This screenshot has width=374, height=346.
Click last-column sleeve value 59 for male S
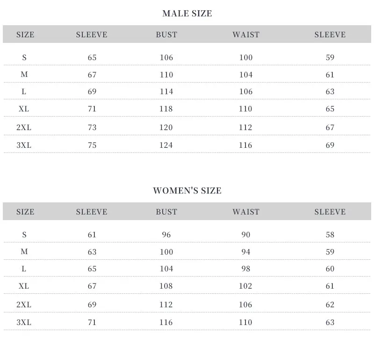[330, 57]
